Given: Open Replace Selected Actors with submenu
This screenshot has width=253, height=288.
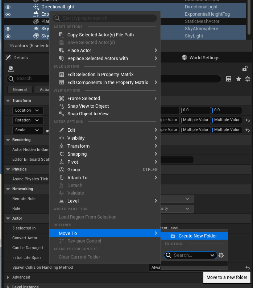Looking at the screenshot, I should click(x=105, y=59).
